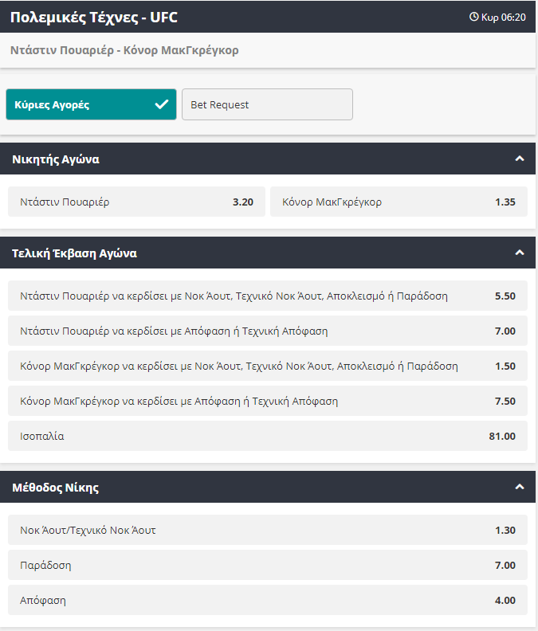This screenshot has height=631, width=538.
Task: Select Πουαριέρ win by decision at 7.00
Action: point(267,331)
